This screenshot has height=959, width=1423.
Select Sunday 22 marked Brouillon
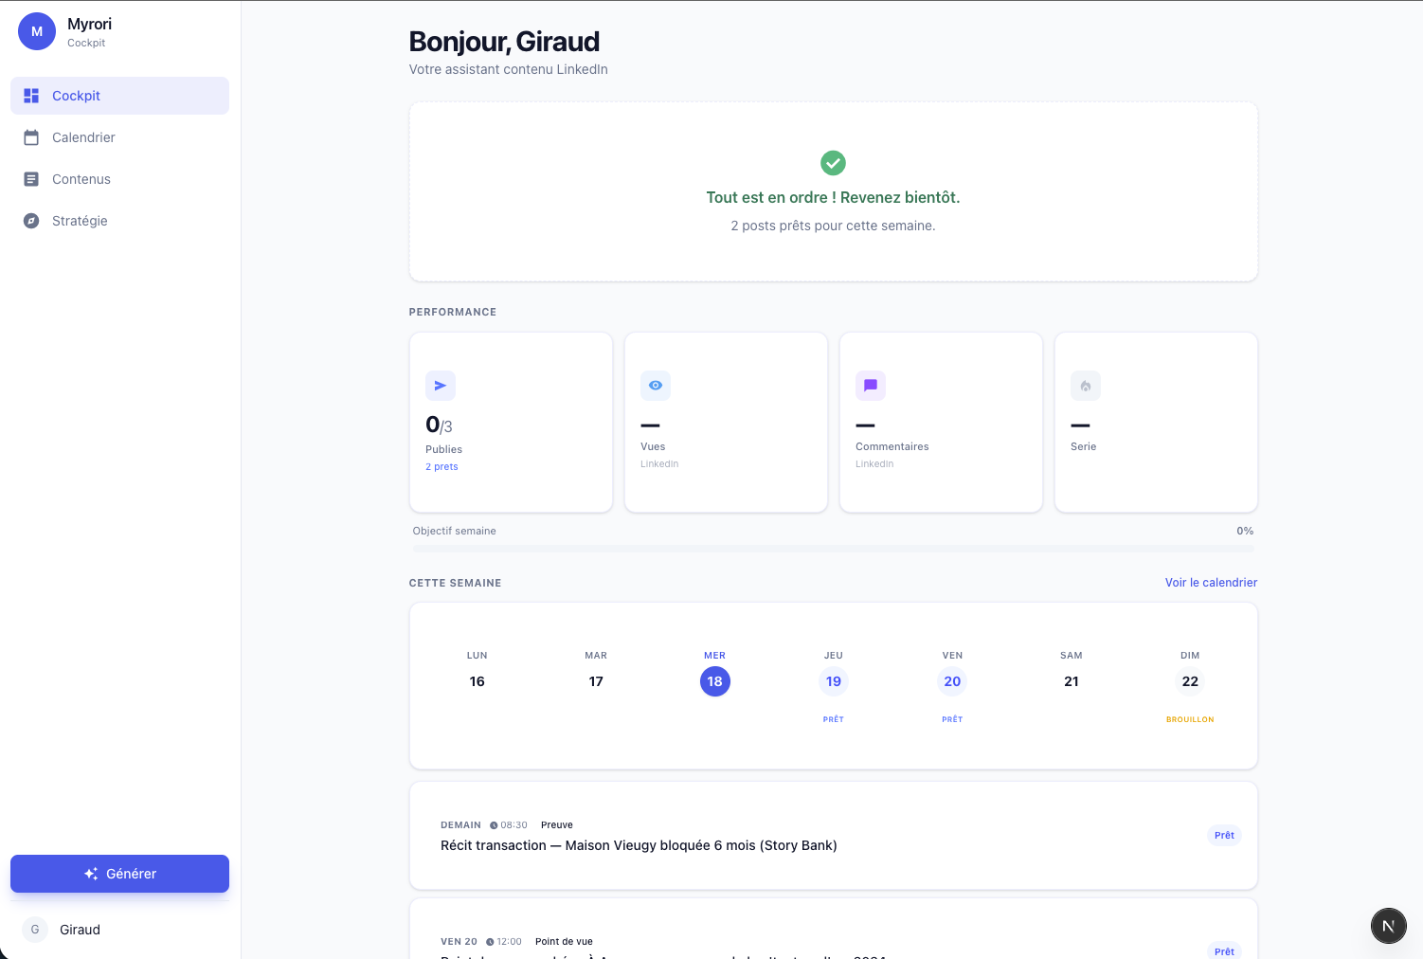[1190, 681]
